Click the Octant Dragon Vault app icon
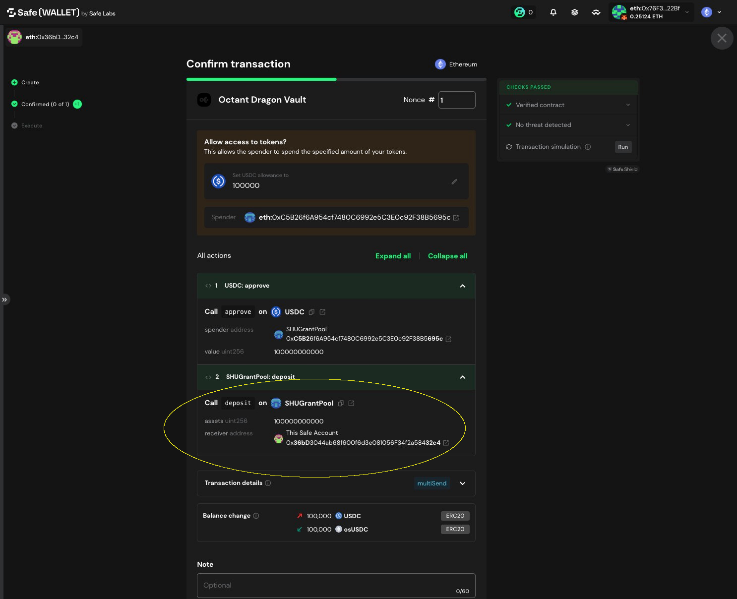This screenshot has height=599, width=737. click(x=204, y=100)
